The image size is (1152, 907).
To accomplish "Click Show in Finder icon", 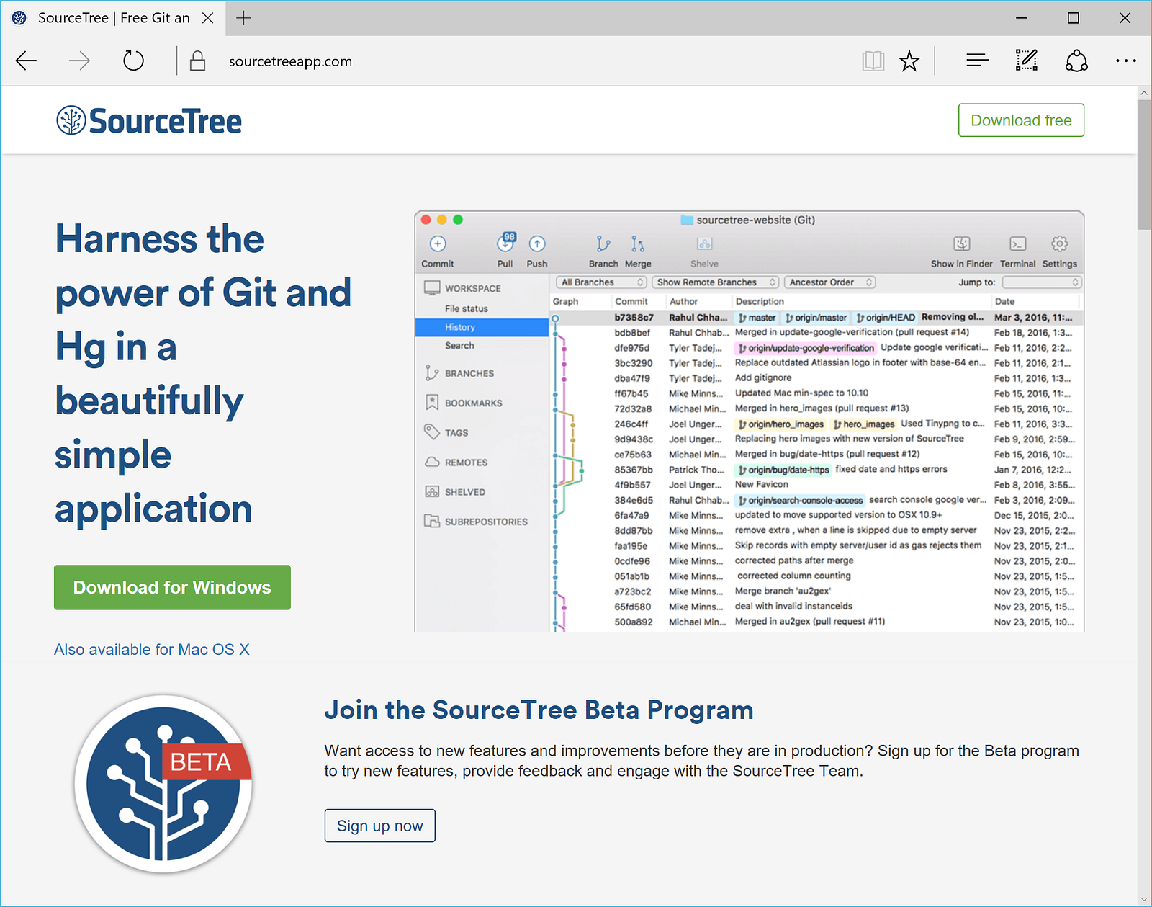I will pyautogui.click(x=962, y=243).
